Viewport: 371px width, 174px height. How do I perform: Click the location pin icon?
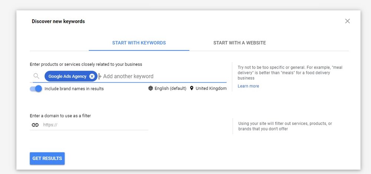point(192,88)
